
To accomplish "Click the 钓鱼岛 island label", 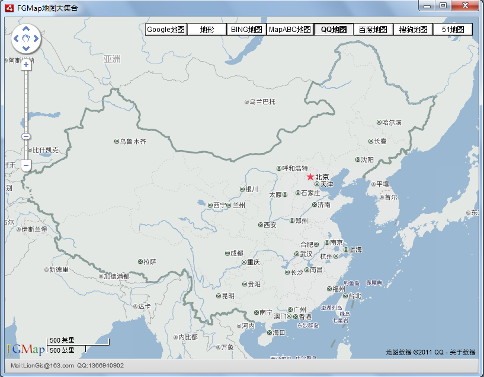I will 351,283.
